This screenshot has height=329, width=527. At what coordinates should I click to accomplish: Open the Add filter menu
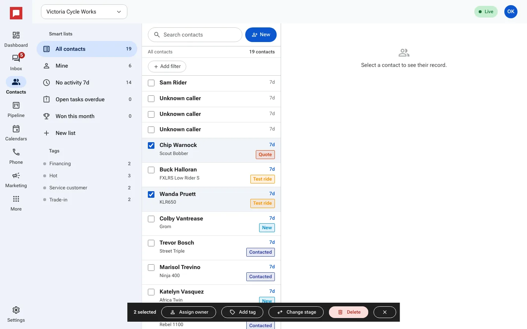point(167,67)
